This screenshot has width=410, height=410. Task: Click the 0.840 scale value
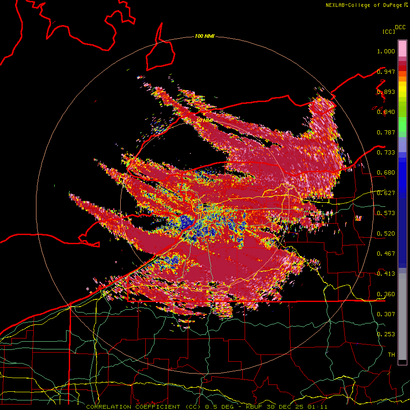click(x=386, y=112)
